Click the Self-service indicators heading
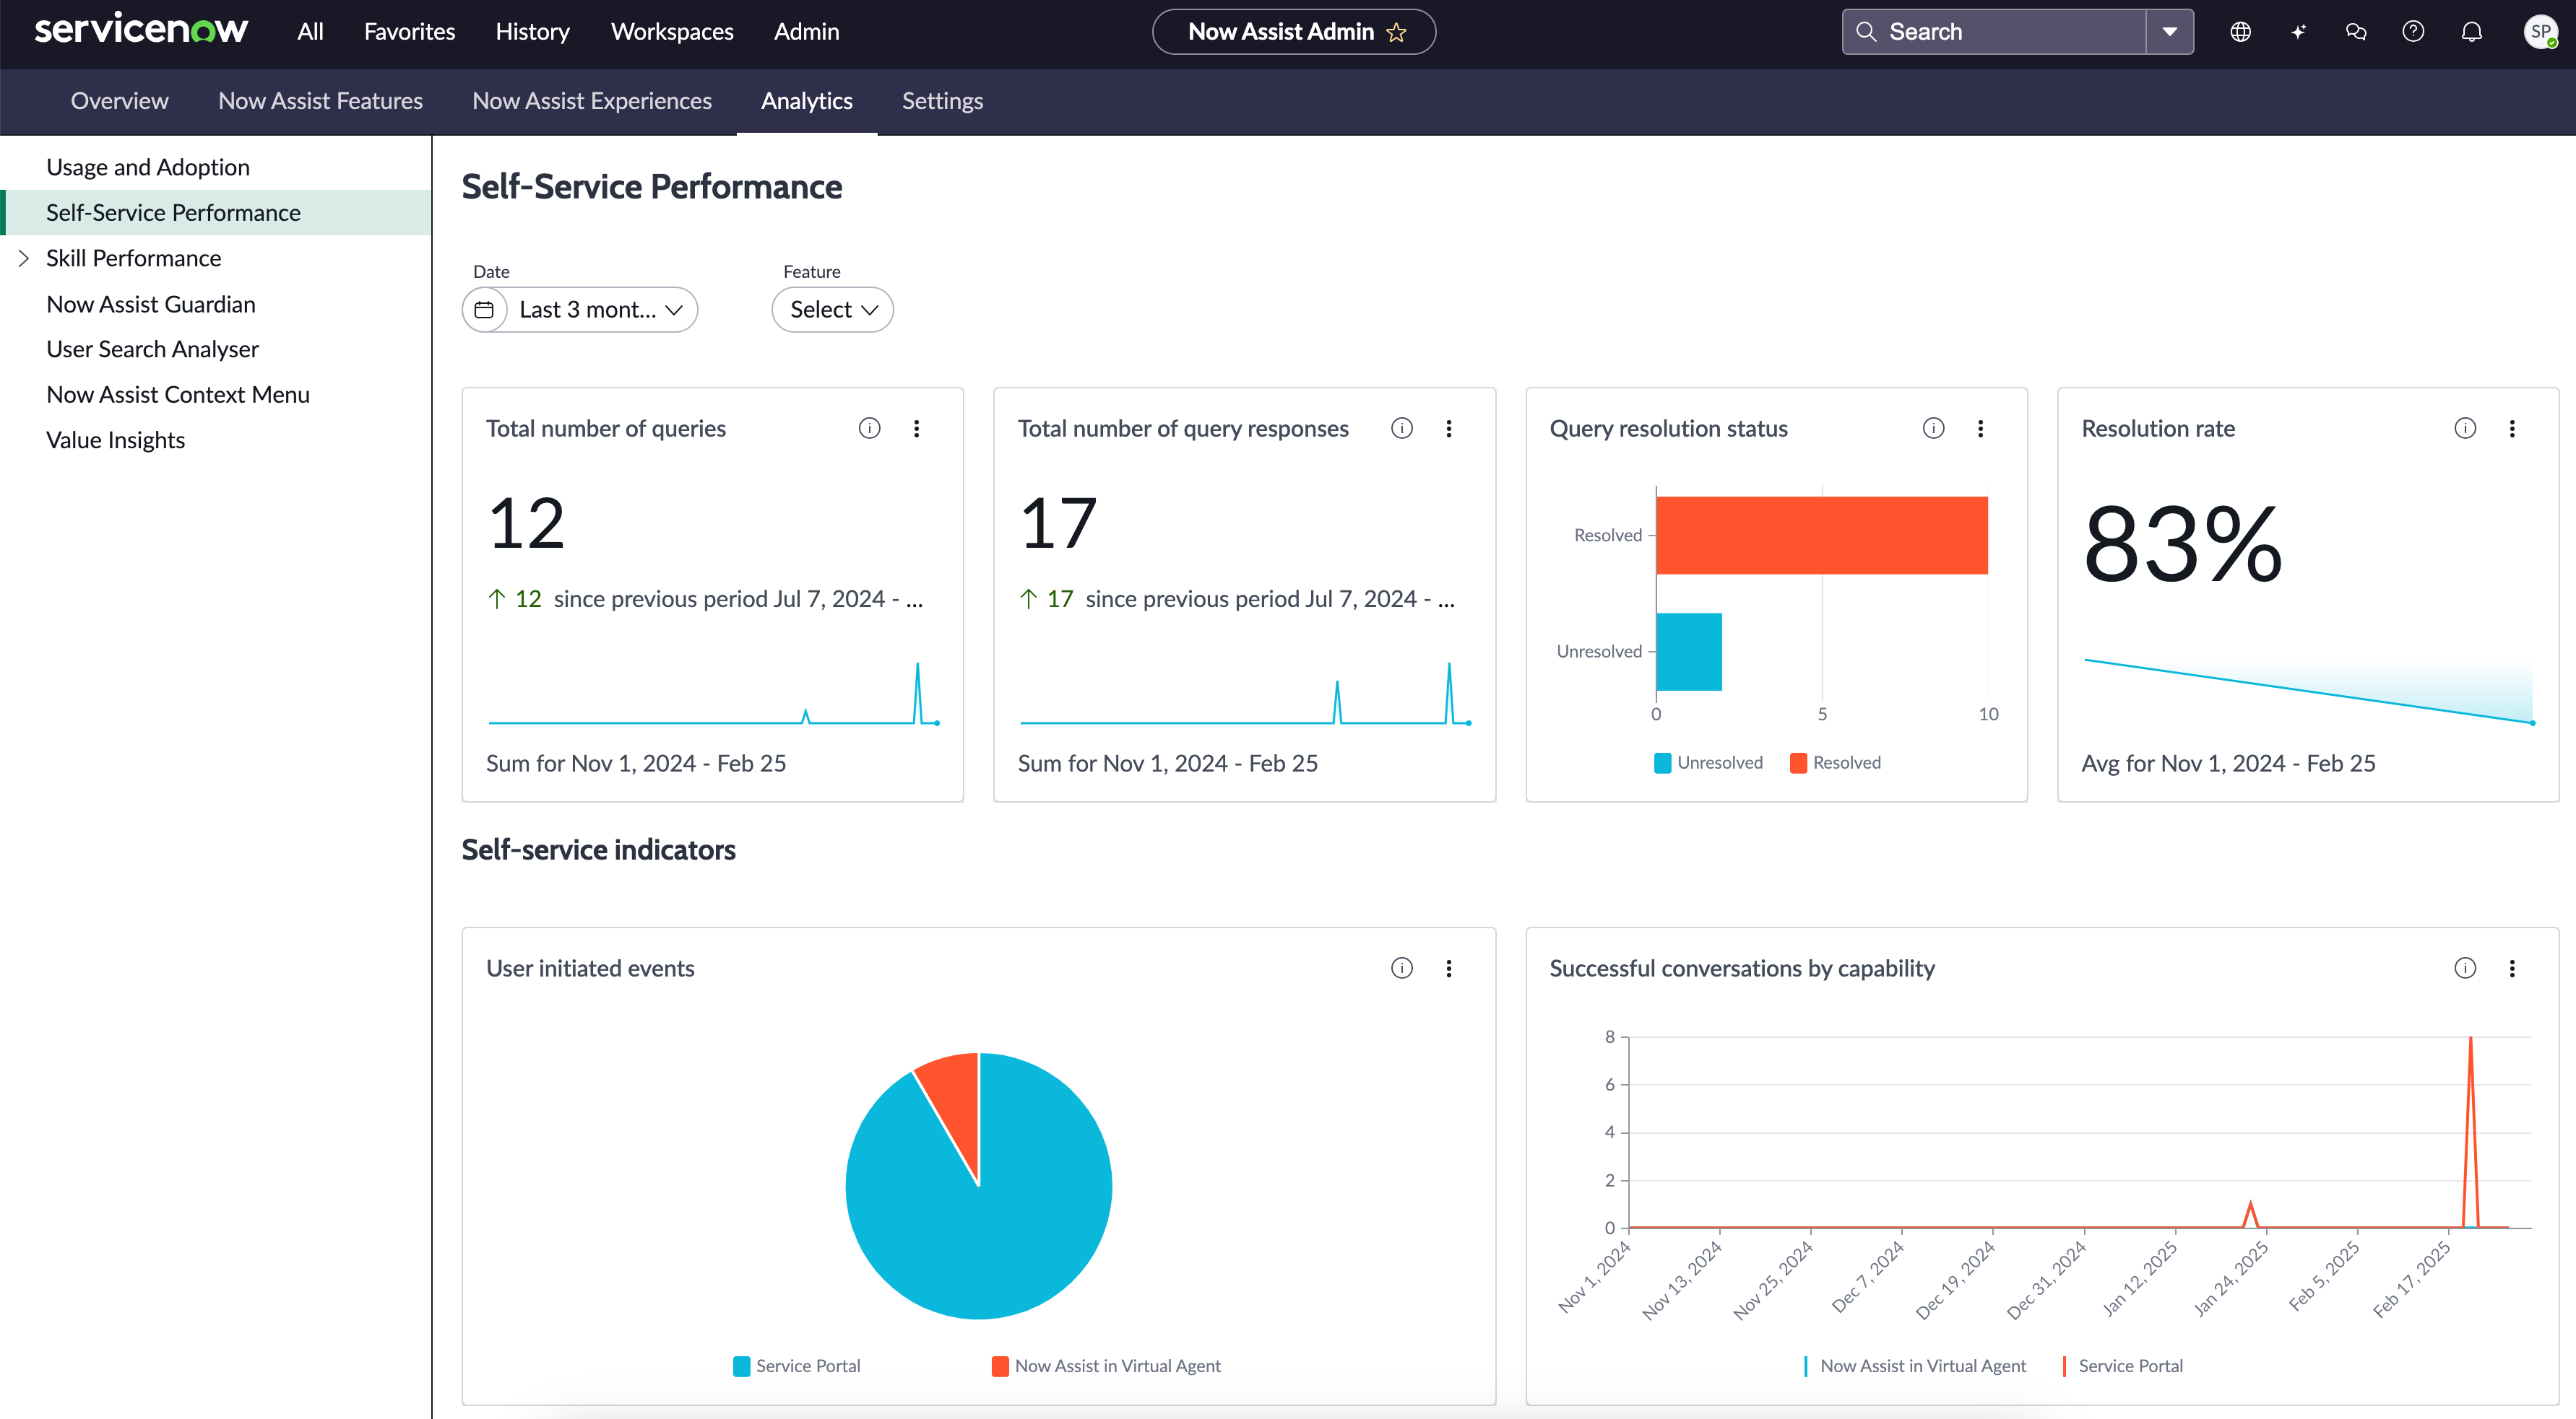The image size is (2576, 1419). pos(598,850)
